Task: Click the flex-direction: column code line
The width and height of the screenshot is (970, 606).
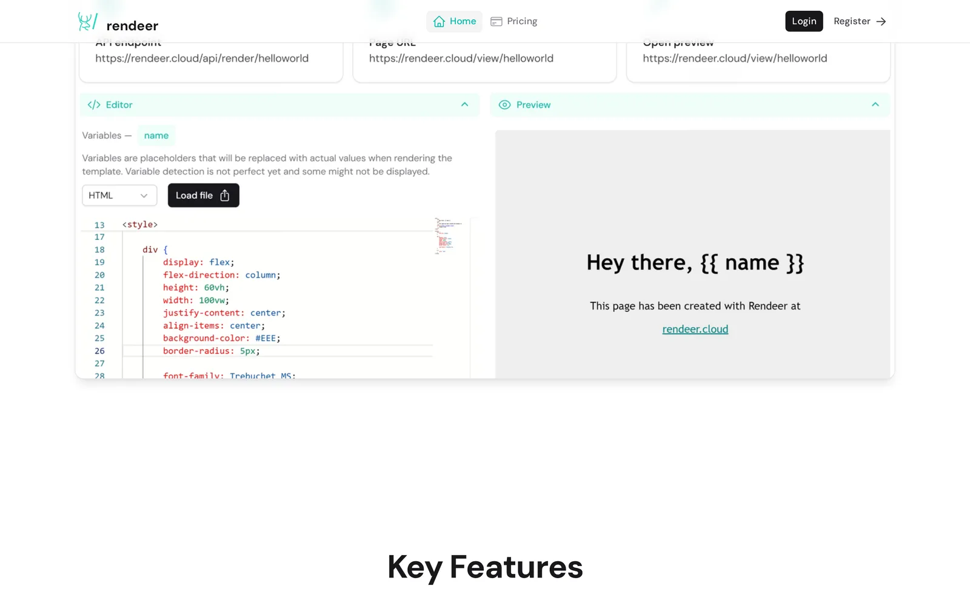Action: [x=221, y=275]
